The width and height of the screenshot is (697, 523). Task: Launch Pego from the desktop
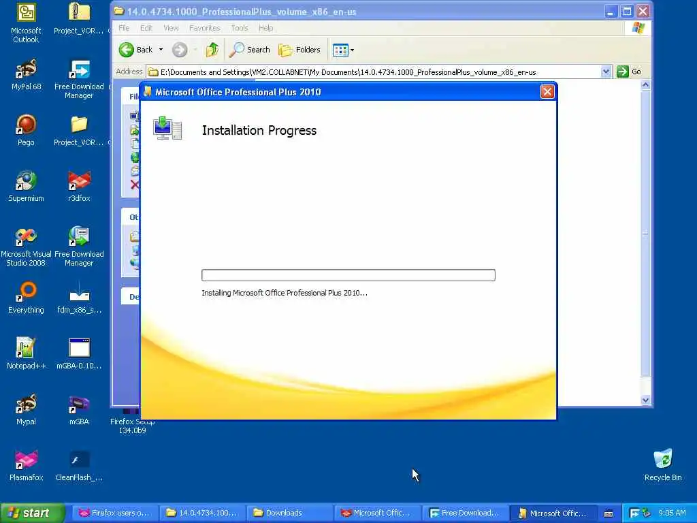pyautogui.click(x=26, y=130)
